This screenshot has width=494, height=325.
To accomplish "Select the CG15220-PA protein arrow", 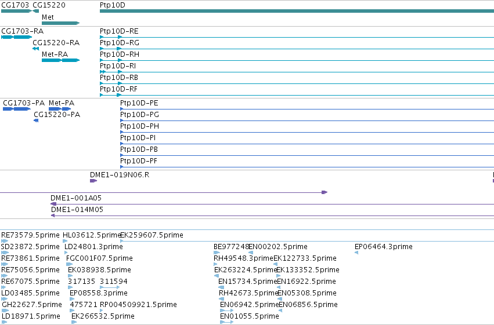I will [36, 120].
